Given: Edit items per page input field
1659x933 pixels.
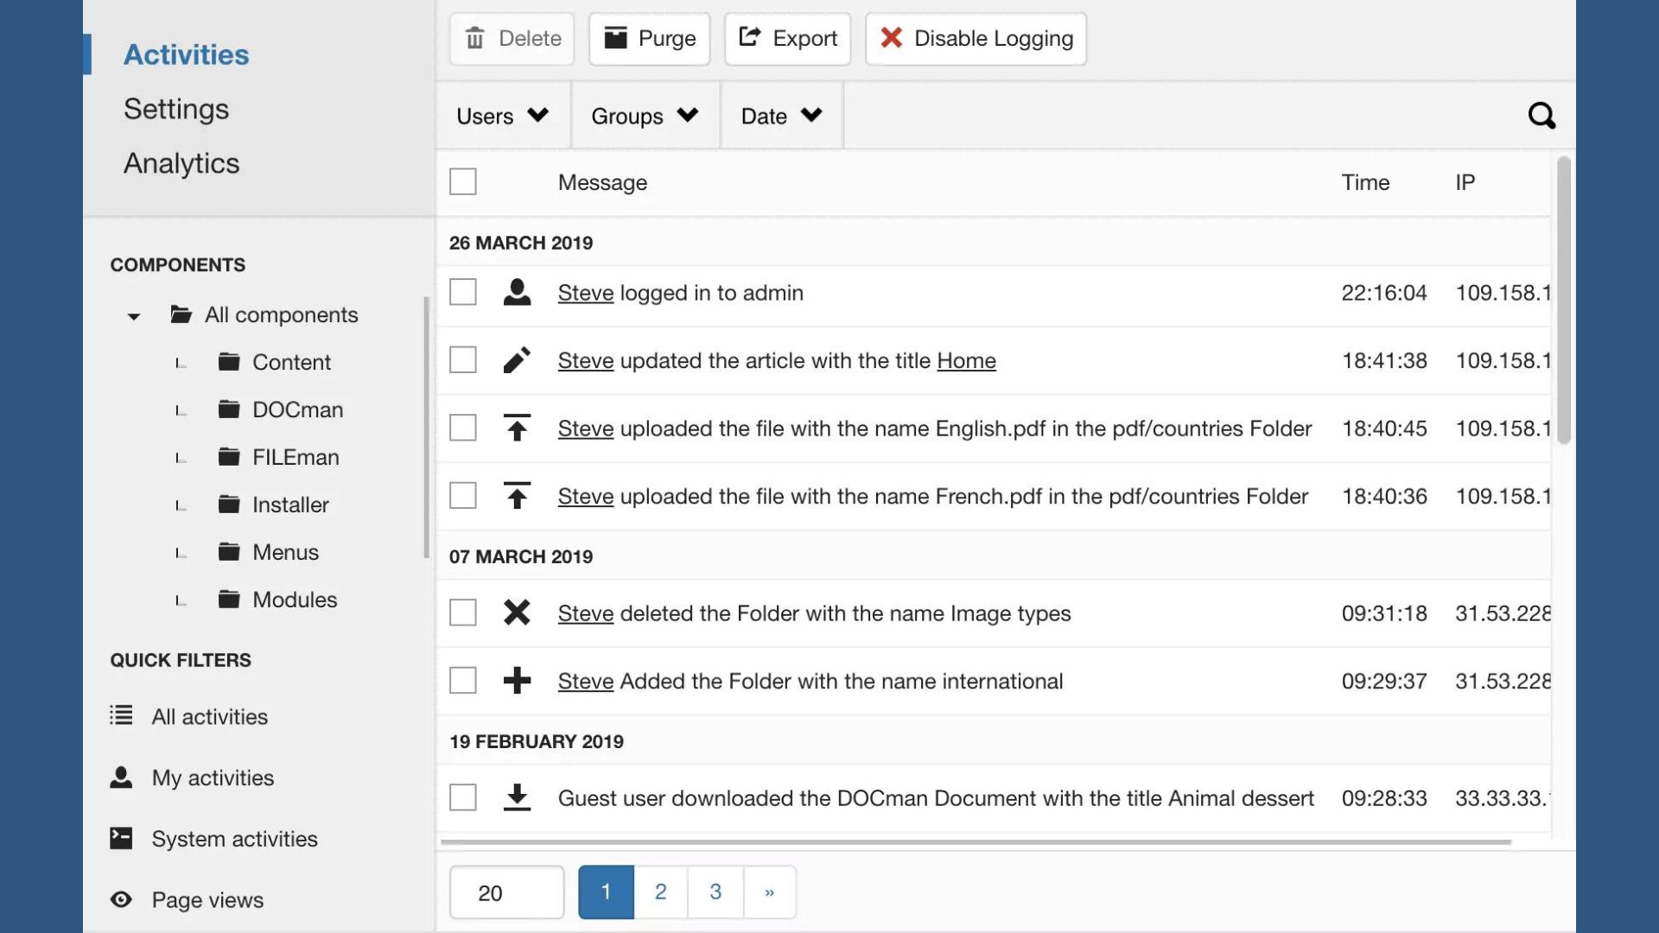Looking at the screenshot, I should [x=505, y=891].
